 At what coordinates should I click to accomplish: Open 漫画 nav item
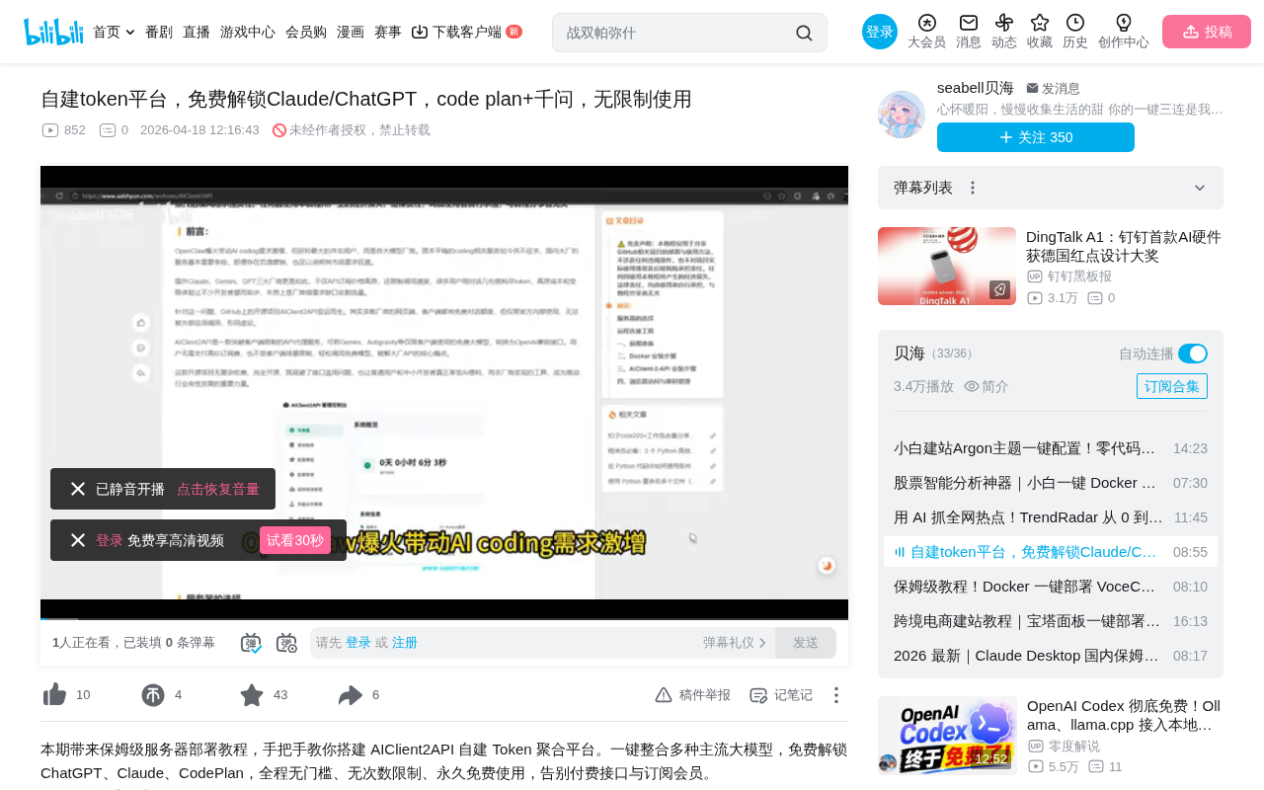coord(351,32)
